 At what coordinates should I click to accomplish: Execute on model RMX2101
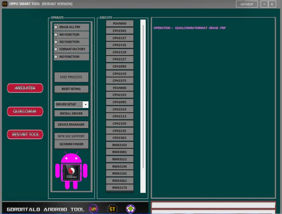(120, 173)
